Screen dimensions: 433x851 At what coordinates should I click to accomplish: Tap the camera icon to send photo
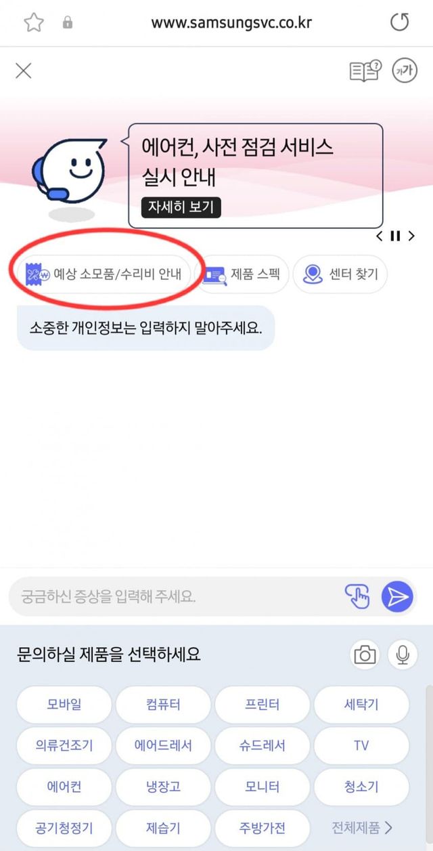[365, 655]
